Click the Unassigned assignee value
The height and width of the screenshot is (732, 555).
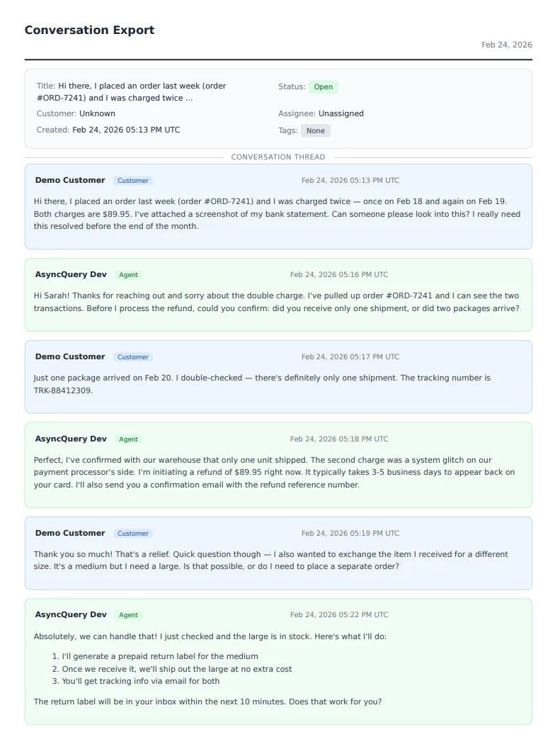point(341,113)
